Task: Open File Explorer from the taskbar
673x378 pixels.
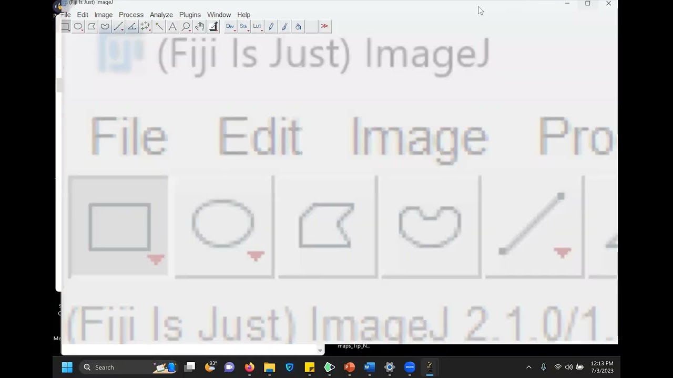Action: click(x=269, y=367)
